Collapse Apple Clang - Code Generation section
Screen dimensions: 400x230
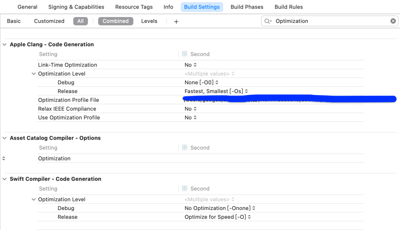click(4, 44)
